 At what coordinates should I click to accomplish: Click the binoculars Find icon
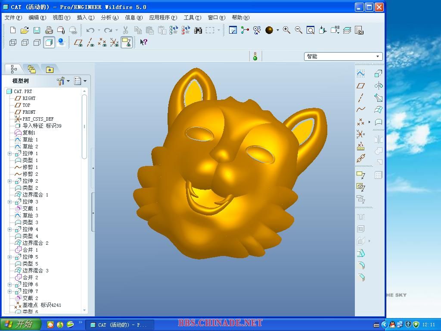[x=198, y=30]
